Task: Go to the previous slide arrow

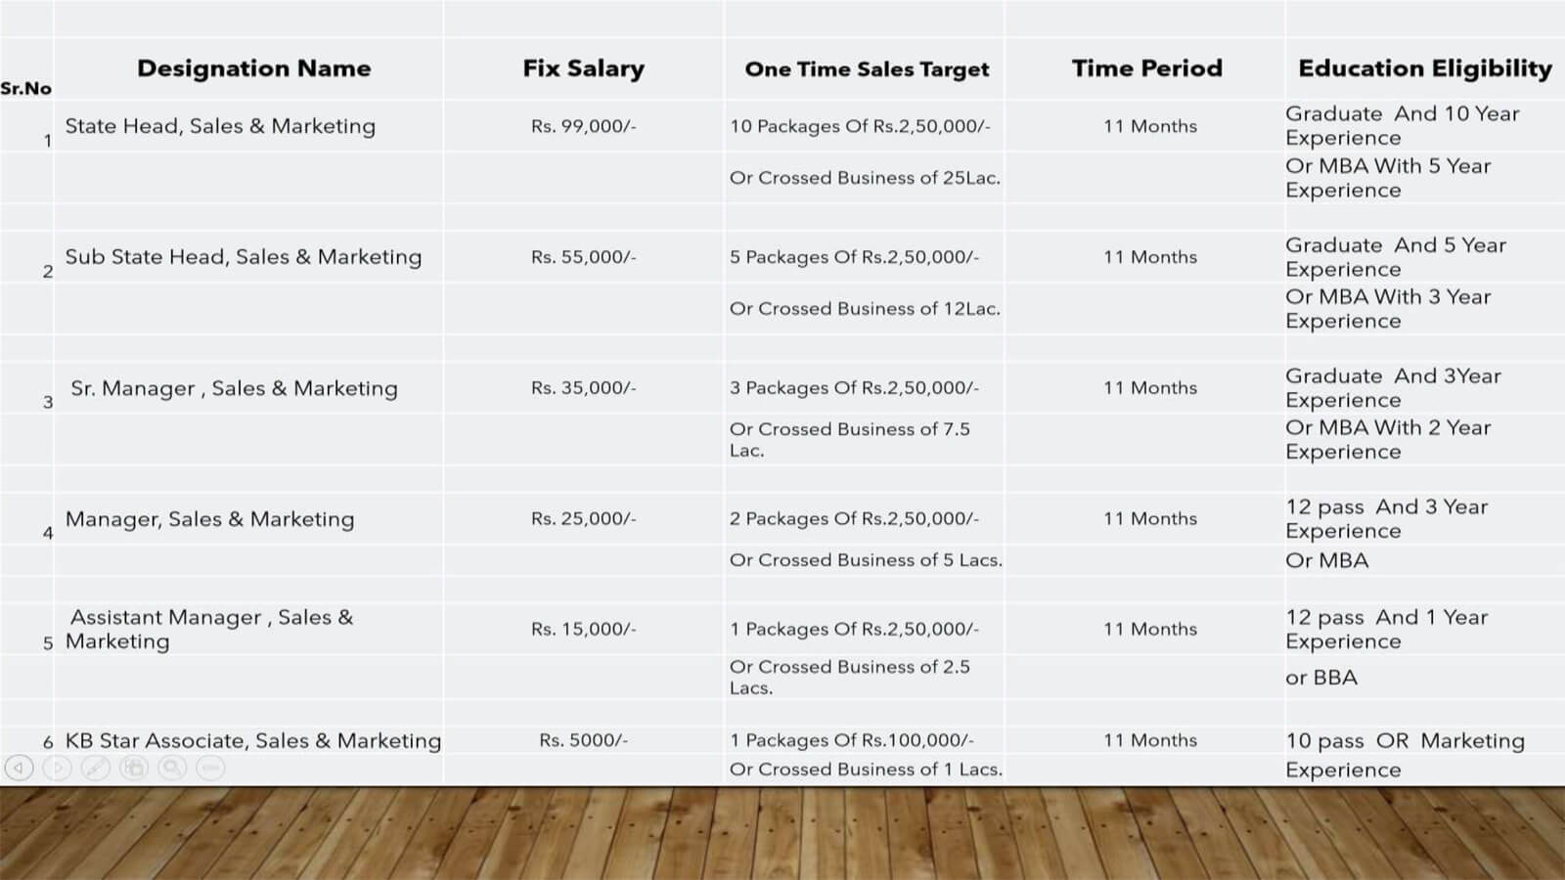Action: click(x=19, y=768)
